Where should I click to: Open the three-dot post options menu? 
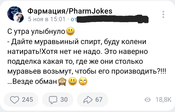tap(163, 15)
